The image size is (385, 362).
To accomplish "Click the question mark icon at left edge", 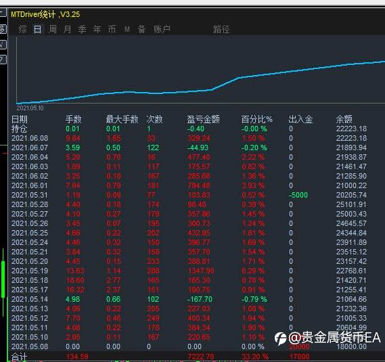I will [3, 60].
